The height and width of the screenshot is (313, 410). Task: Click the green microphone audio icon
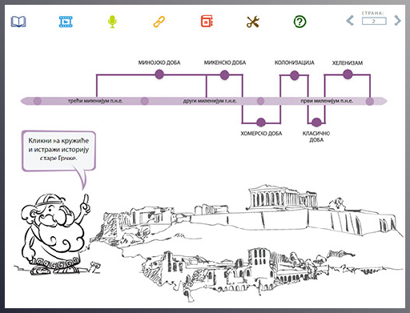pyautogui.click(x=112, y=22)
